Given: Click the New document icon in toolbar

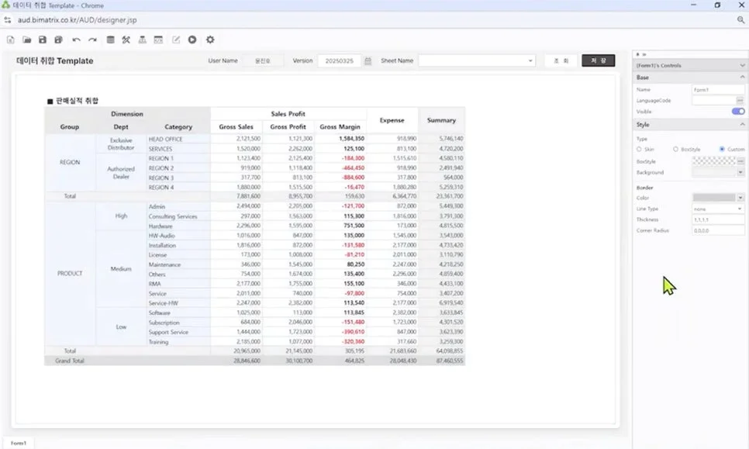Looking at the screenshot, I should tap(11, 40).
